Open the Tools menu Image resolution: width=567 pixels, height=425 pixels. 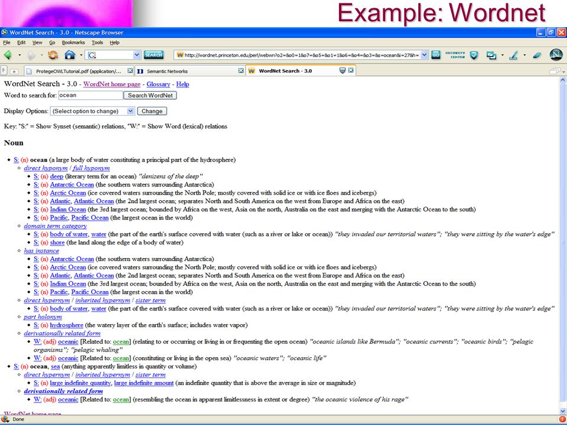click(x=97, y=42)
